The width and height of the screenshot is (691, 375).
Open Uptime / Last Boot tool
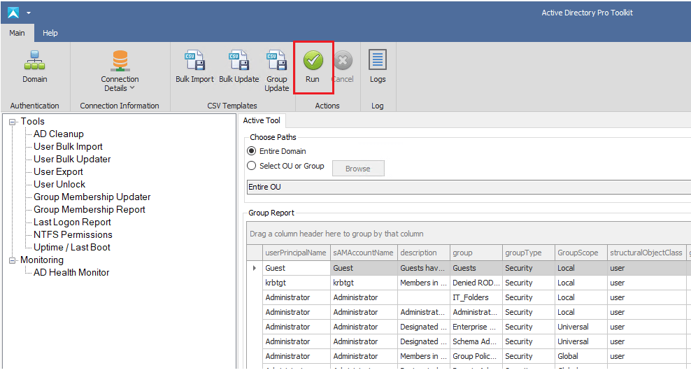point(72,247)
